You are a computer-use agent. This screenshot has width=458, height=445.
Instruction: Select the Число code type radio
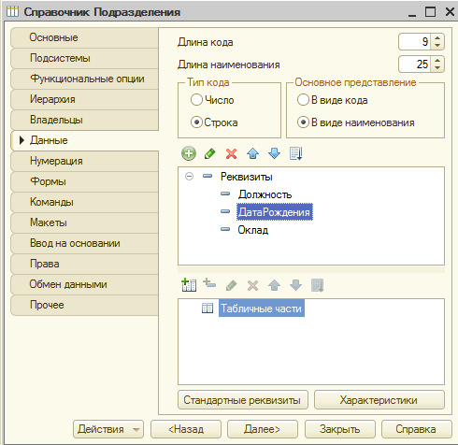click(x=196, y=100)
